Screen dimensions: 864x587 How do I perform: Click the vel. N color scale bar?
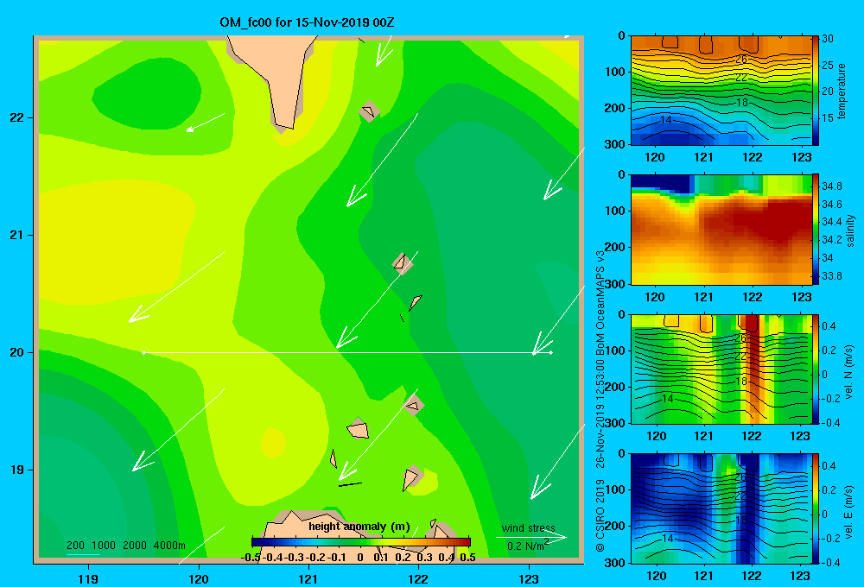pos(815,369)
